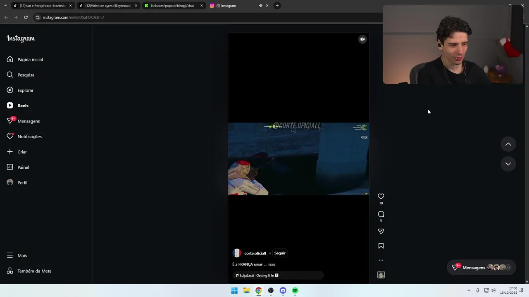This screenshot has height=297, width=529.
Task: Close the Instagram browser tab
Action: click(x=267, y=6)
